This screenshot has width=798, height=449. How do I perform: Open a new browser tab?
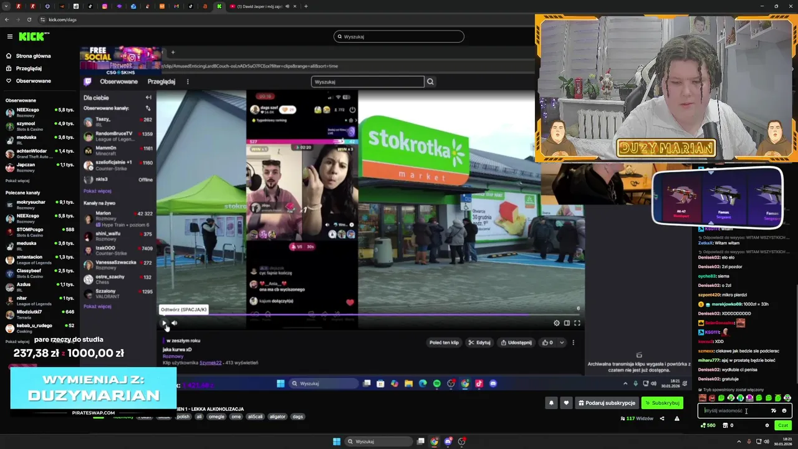pos(305,6)
